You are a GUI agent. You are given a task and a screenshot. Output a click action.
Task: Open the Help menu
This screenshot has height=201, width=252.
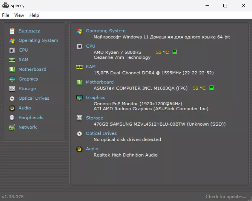[34, 15]
